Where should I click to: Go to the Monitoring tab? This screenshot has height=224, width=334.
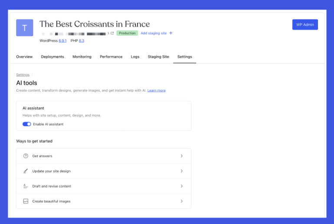tap(82, 57)
